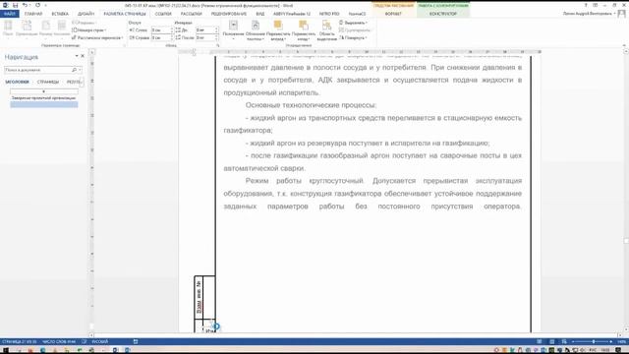The width and height of the screenshot is (629, 354).
Task: Open Поля (Margins) gallery
Action: coord(8,29)
